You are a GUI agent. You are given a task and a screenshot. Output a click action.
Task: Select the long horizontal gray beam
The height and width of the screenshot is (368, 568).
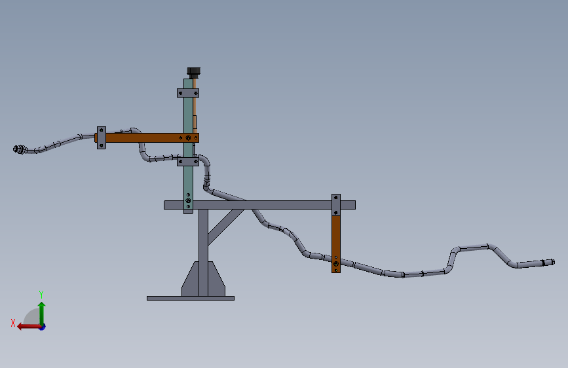[259, 205]
